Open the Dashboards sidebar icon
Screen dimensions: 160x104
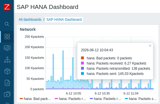tap(7, 37)
